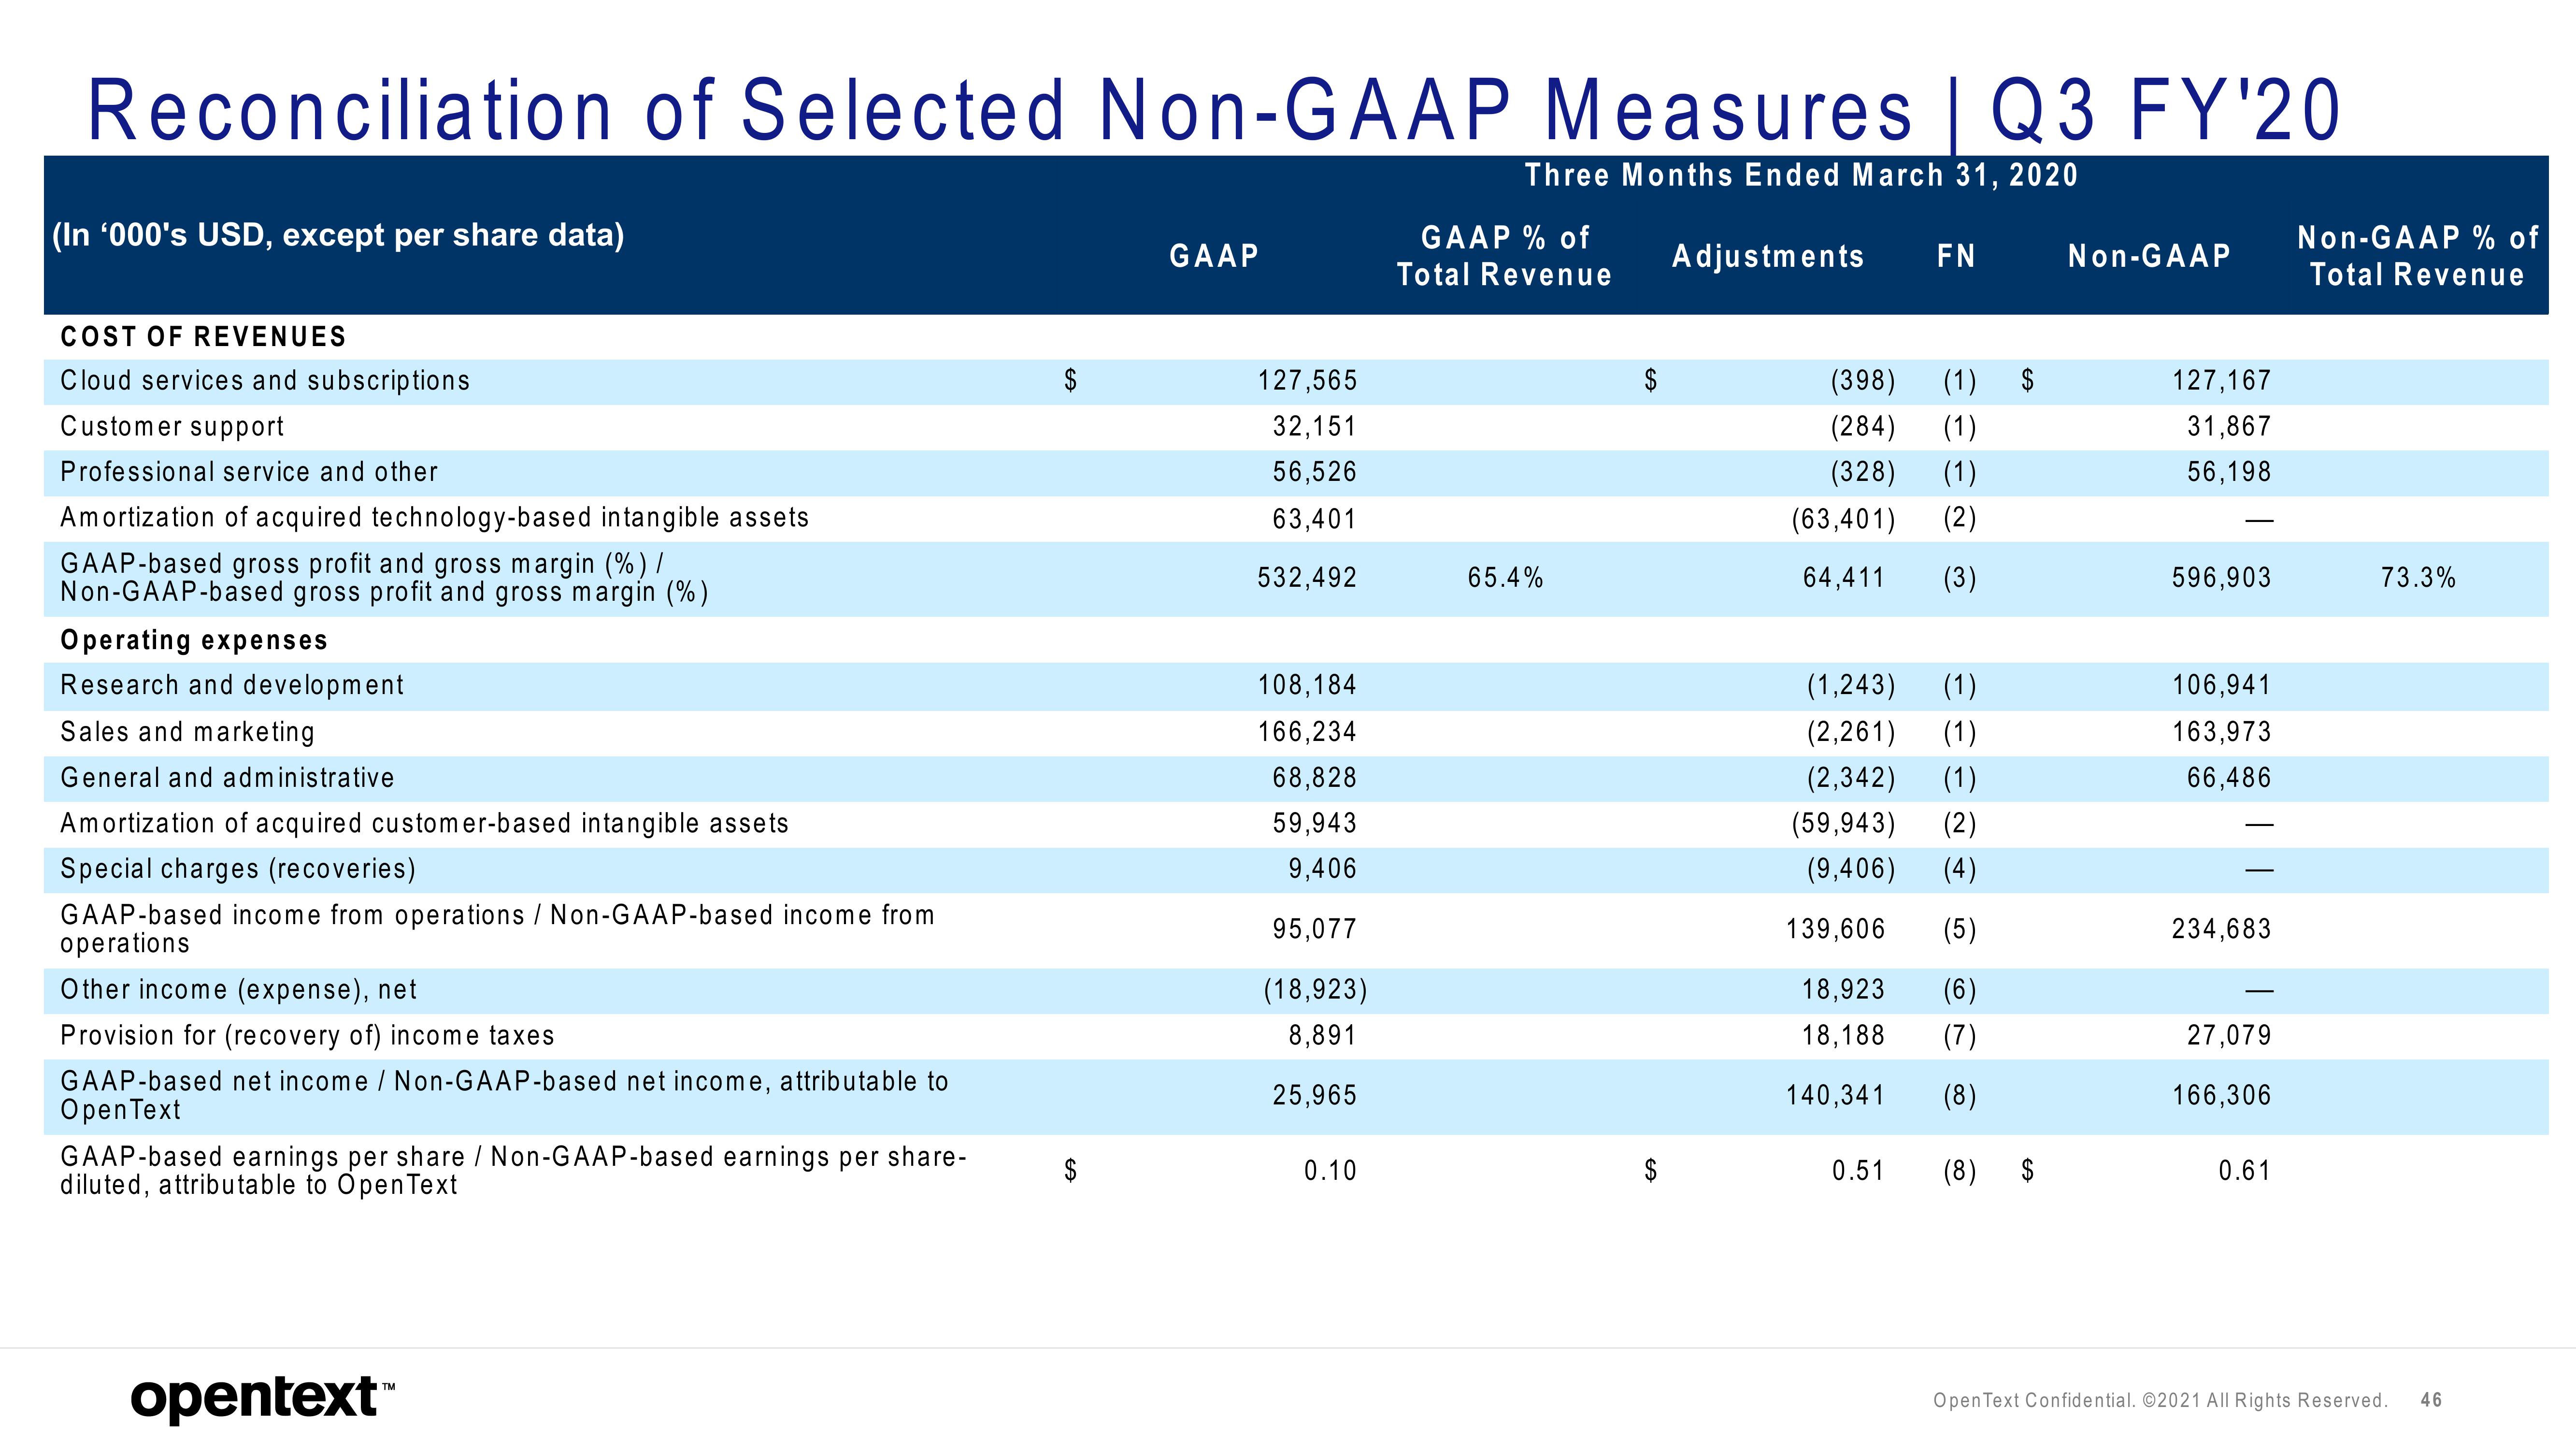Screen dimensions: 2576x1450
Task: Select the 'Operating expenses' section heading
Action: point(194,640)
